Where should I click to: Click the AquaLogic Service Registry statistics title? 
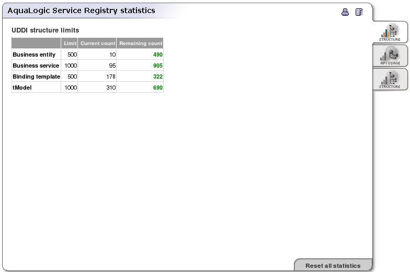82,10
